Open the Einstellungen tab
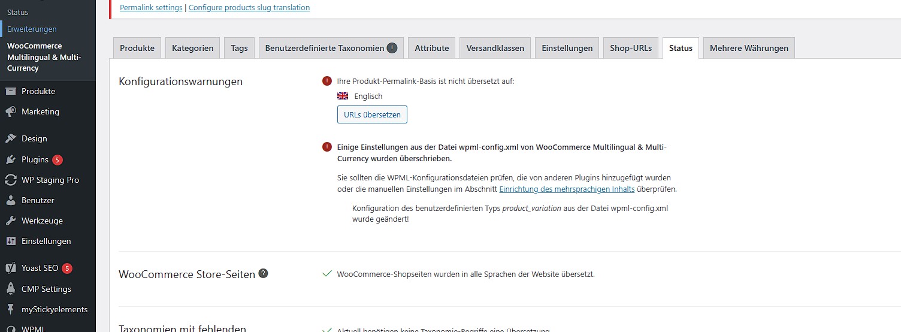This screenshot has width=901, height=332. pyautogui.click(x=567, y=48)
